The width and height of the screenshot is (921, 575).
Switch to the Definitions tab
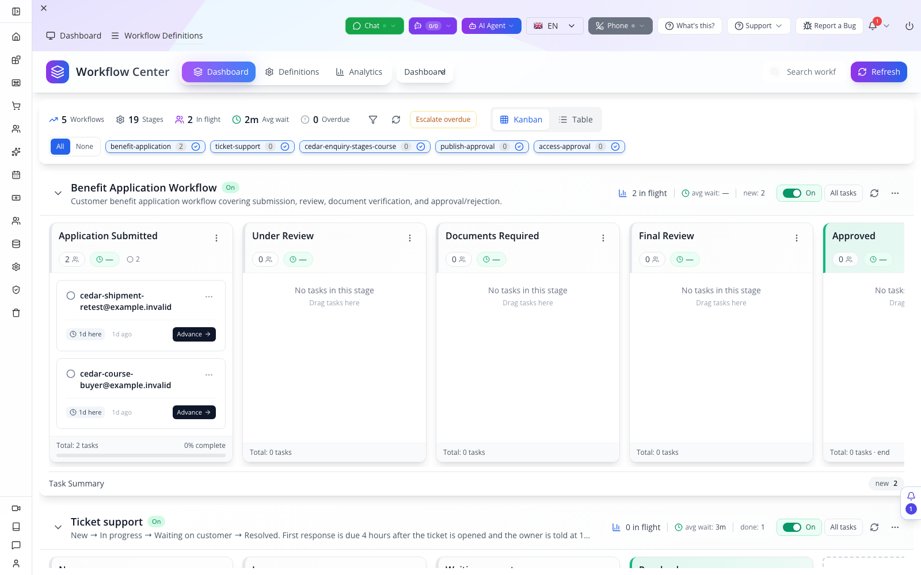(x=292, y=72)
